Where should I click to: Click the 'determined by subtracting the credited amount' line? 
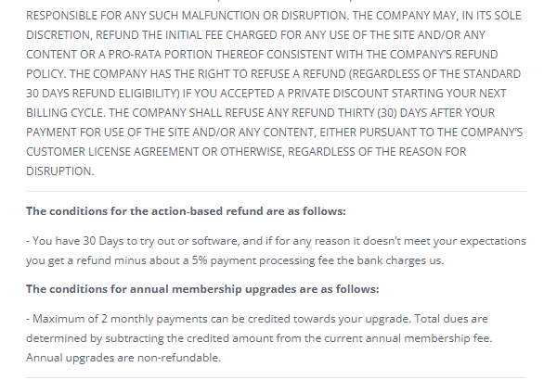click(x=259, y=338)
